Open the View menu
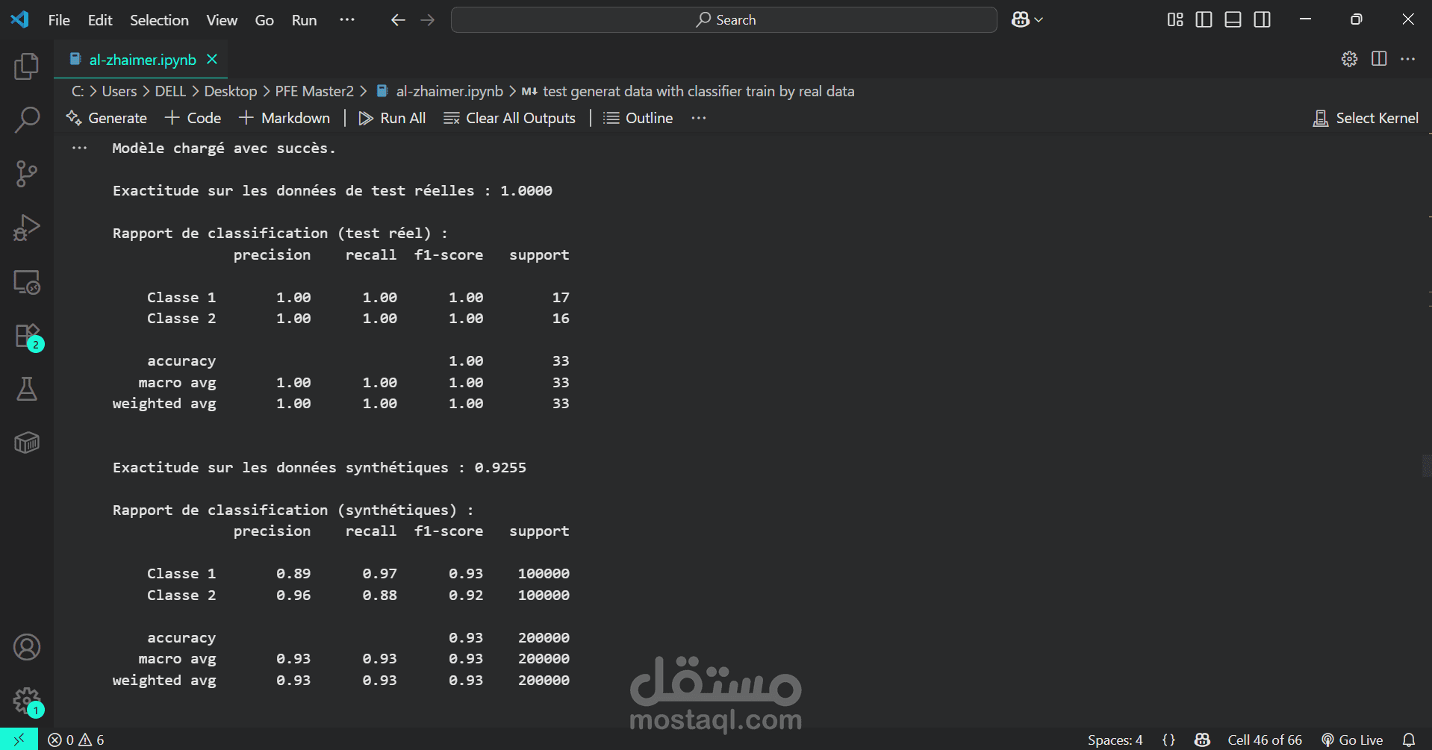1432x750 pixels. coord(222,20)
